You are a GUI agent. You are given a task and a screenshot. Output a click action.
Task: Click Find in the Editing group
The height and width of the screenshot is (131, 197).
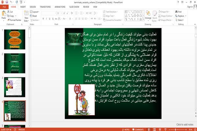tap(178, 12)
